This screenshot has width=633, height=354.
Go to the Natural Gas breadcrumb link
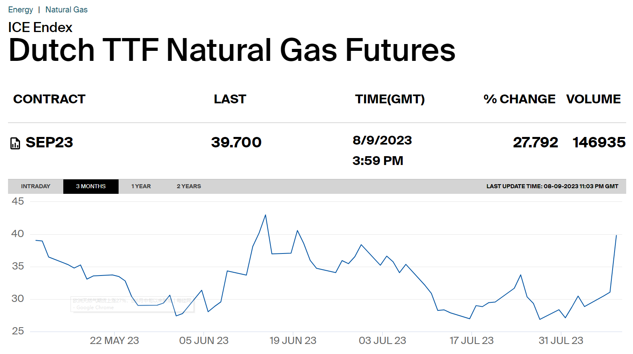pos(66,10)
